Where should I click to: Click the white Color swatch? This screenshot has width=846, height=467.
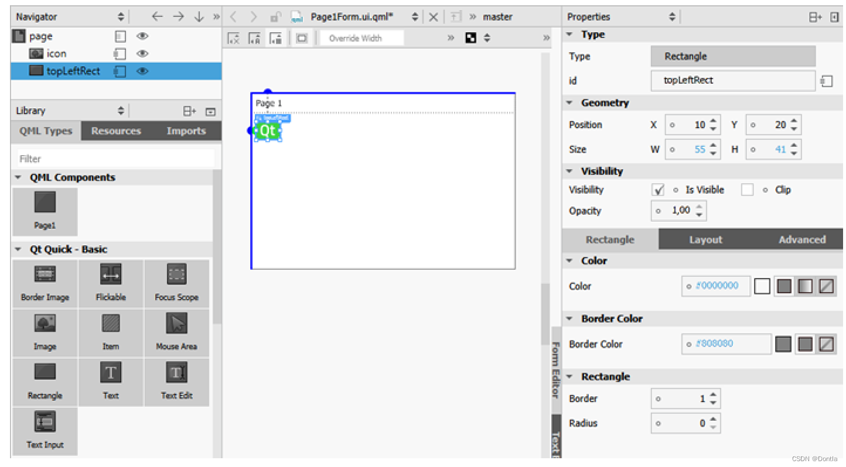pos(762,287)
